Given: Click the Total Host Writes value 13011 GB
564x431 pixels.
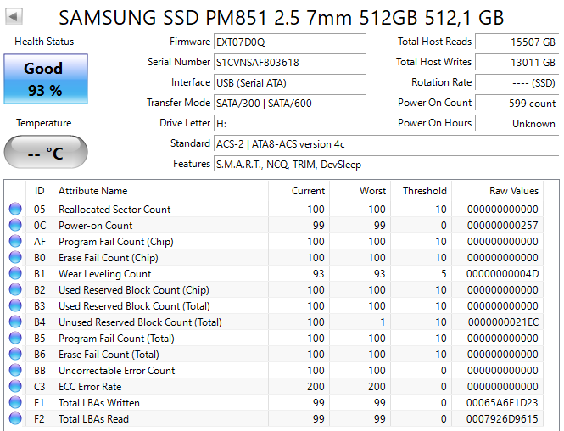Looking at the screenshot, I should click(x=517, y=63).
